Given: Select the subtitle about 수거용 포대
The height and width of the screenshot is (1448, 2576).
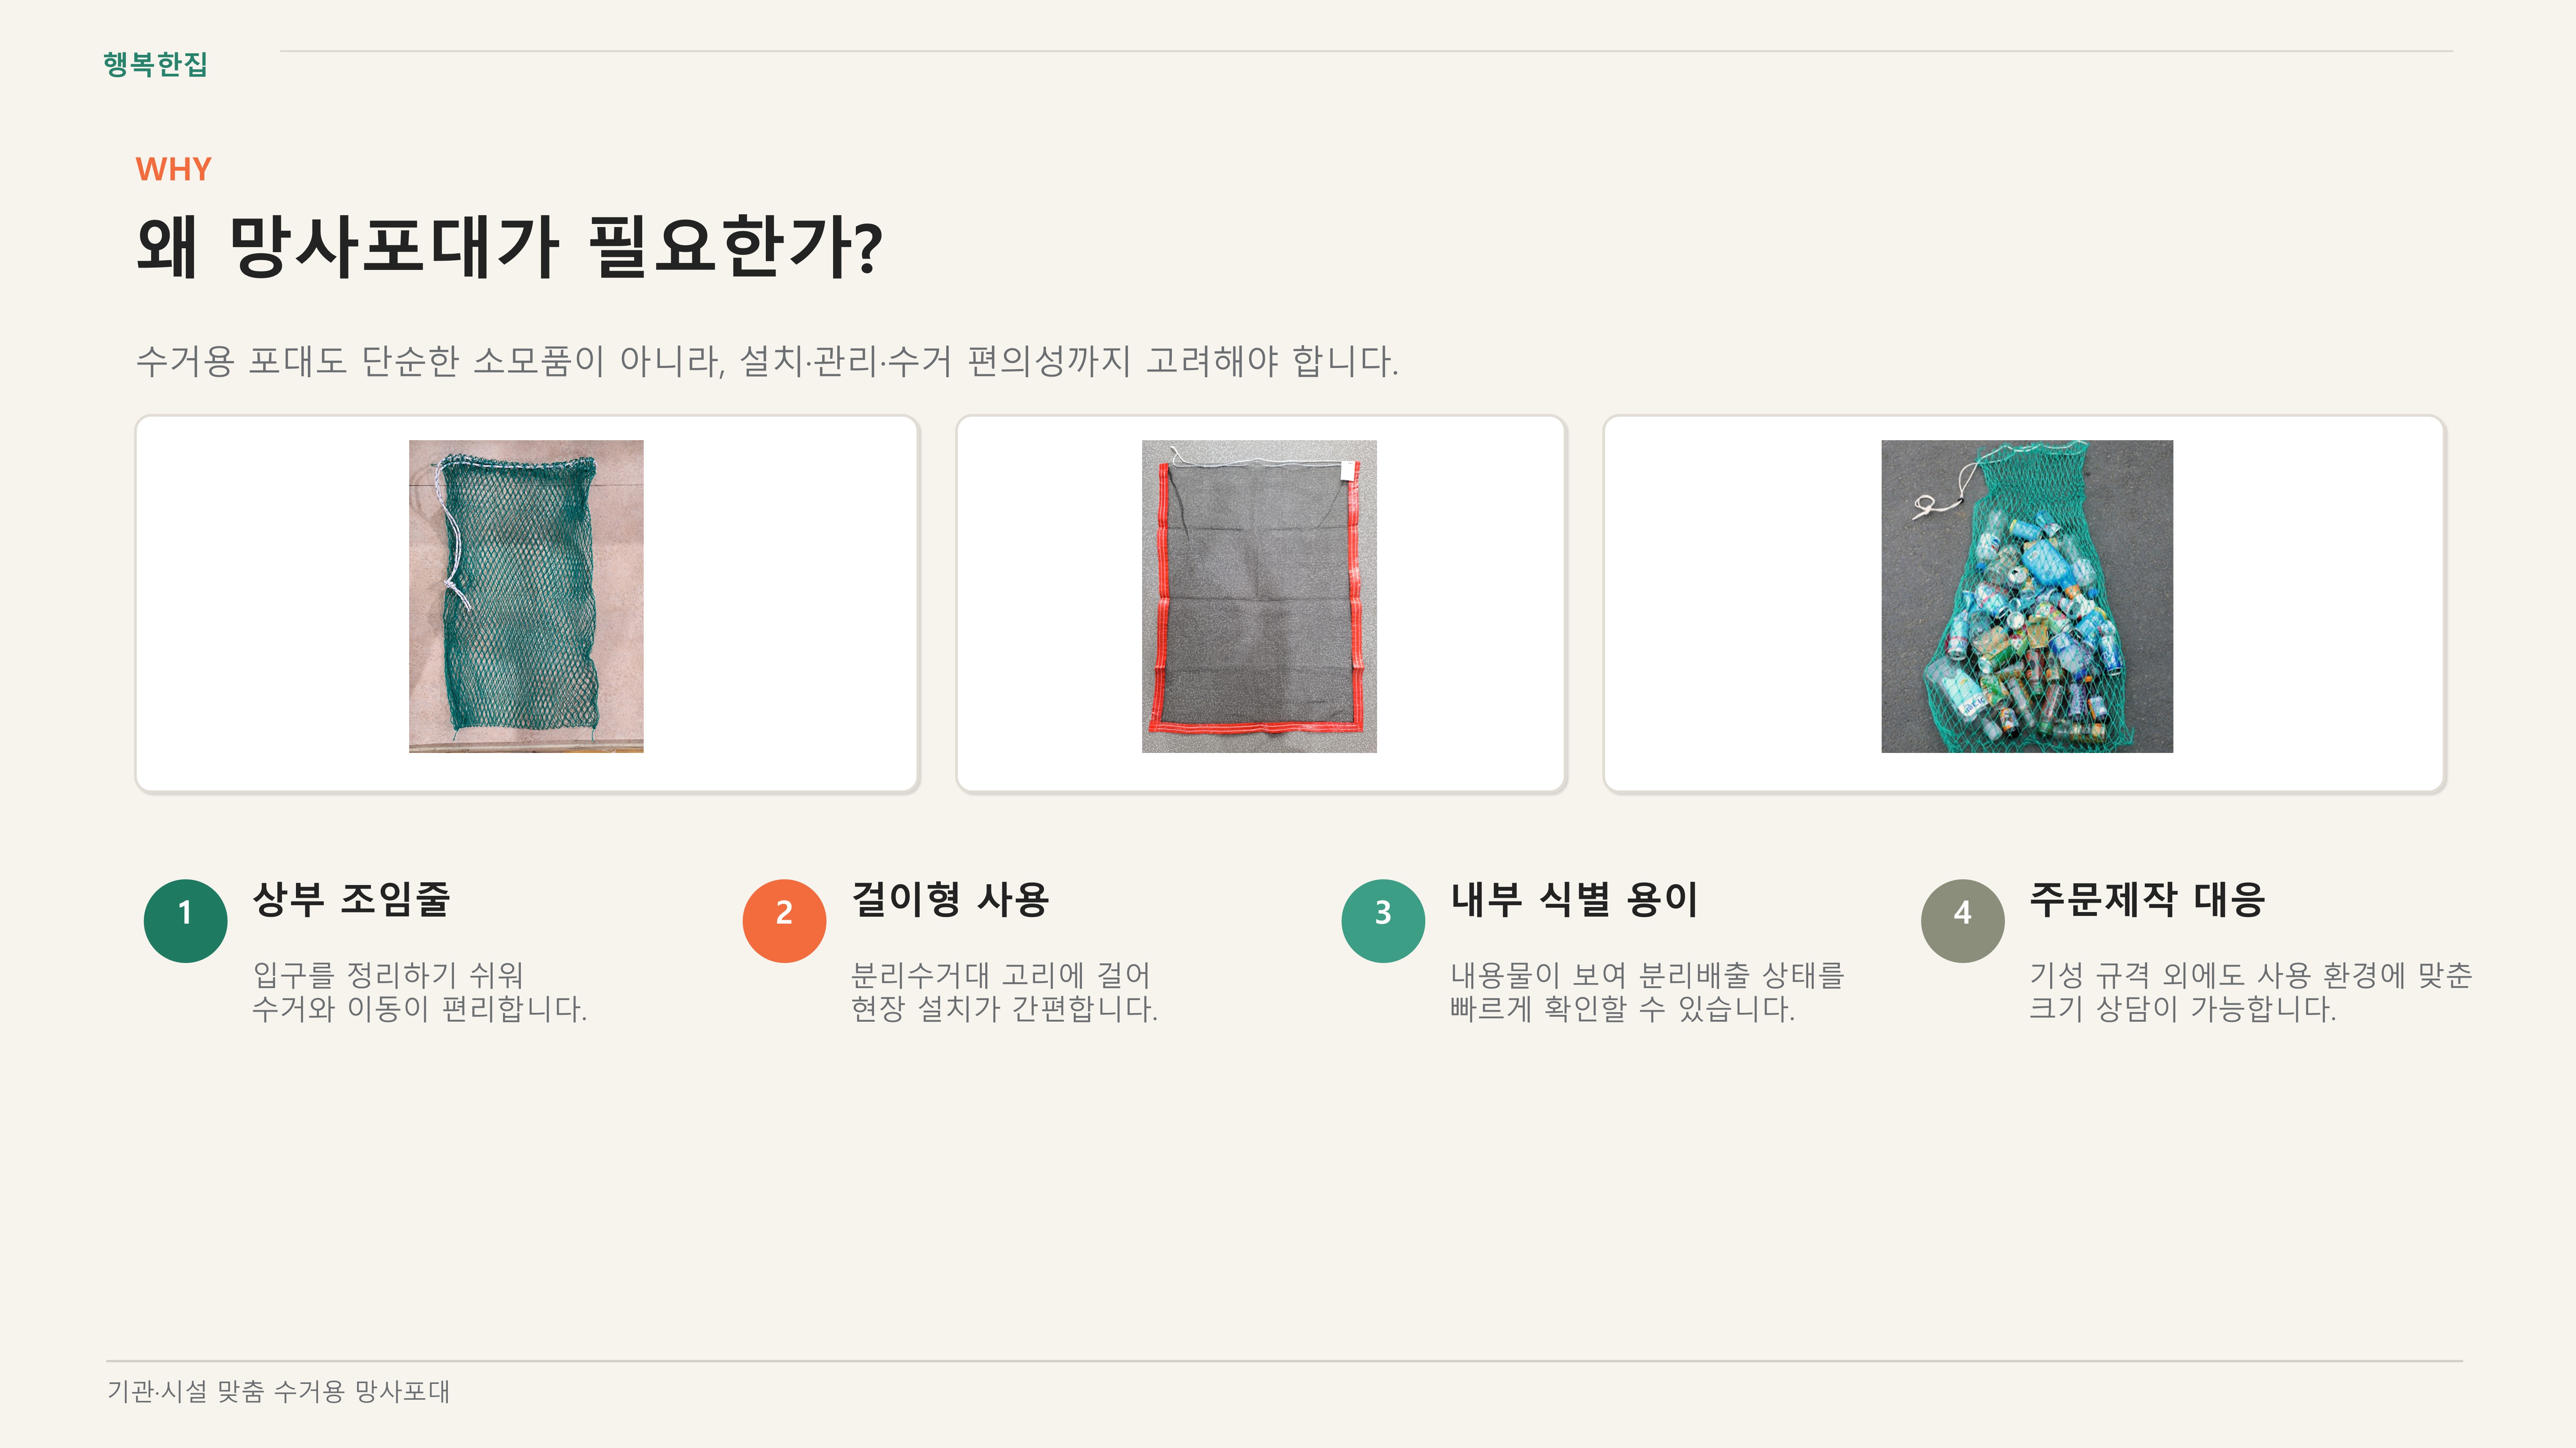Looking at the screenshot, I should pos(767,361).
